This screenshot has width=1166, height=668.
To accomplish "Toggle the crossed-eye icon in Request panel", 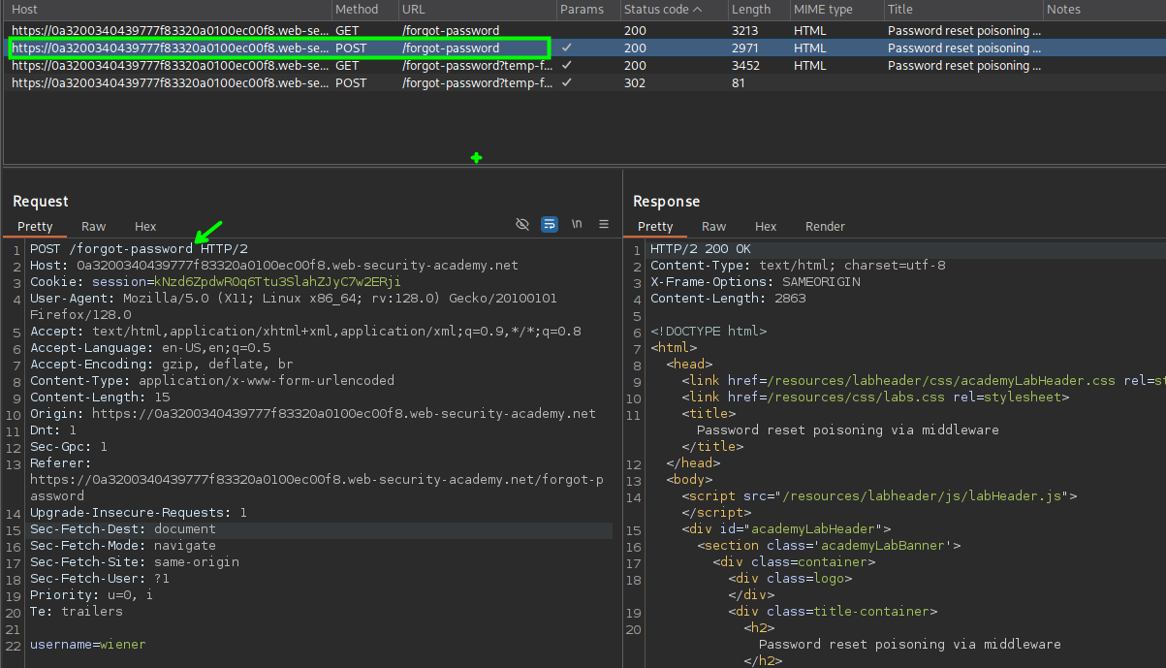I will click(x=522, y=225).
